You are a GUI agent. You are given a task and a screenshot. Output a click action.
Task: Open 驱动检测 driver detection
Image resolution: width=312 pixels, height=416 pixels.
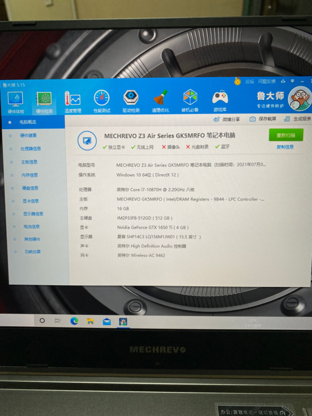(131, 101)
